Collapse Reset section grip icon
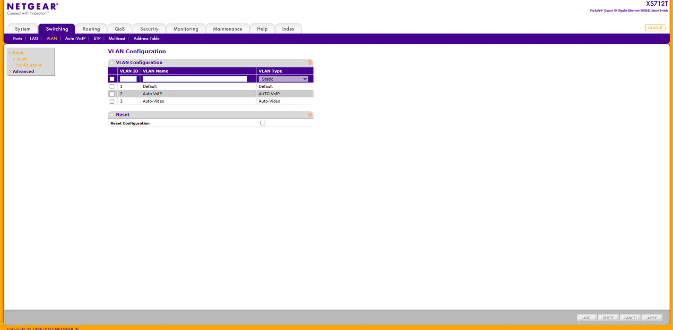Viewport: 673px width, 330px height. (x=112, y=115)
